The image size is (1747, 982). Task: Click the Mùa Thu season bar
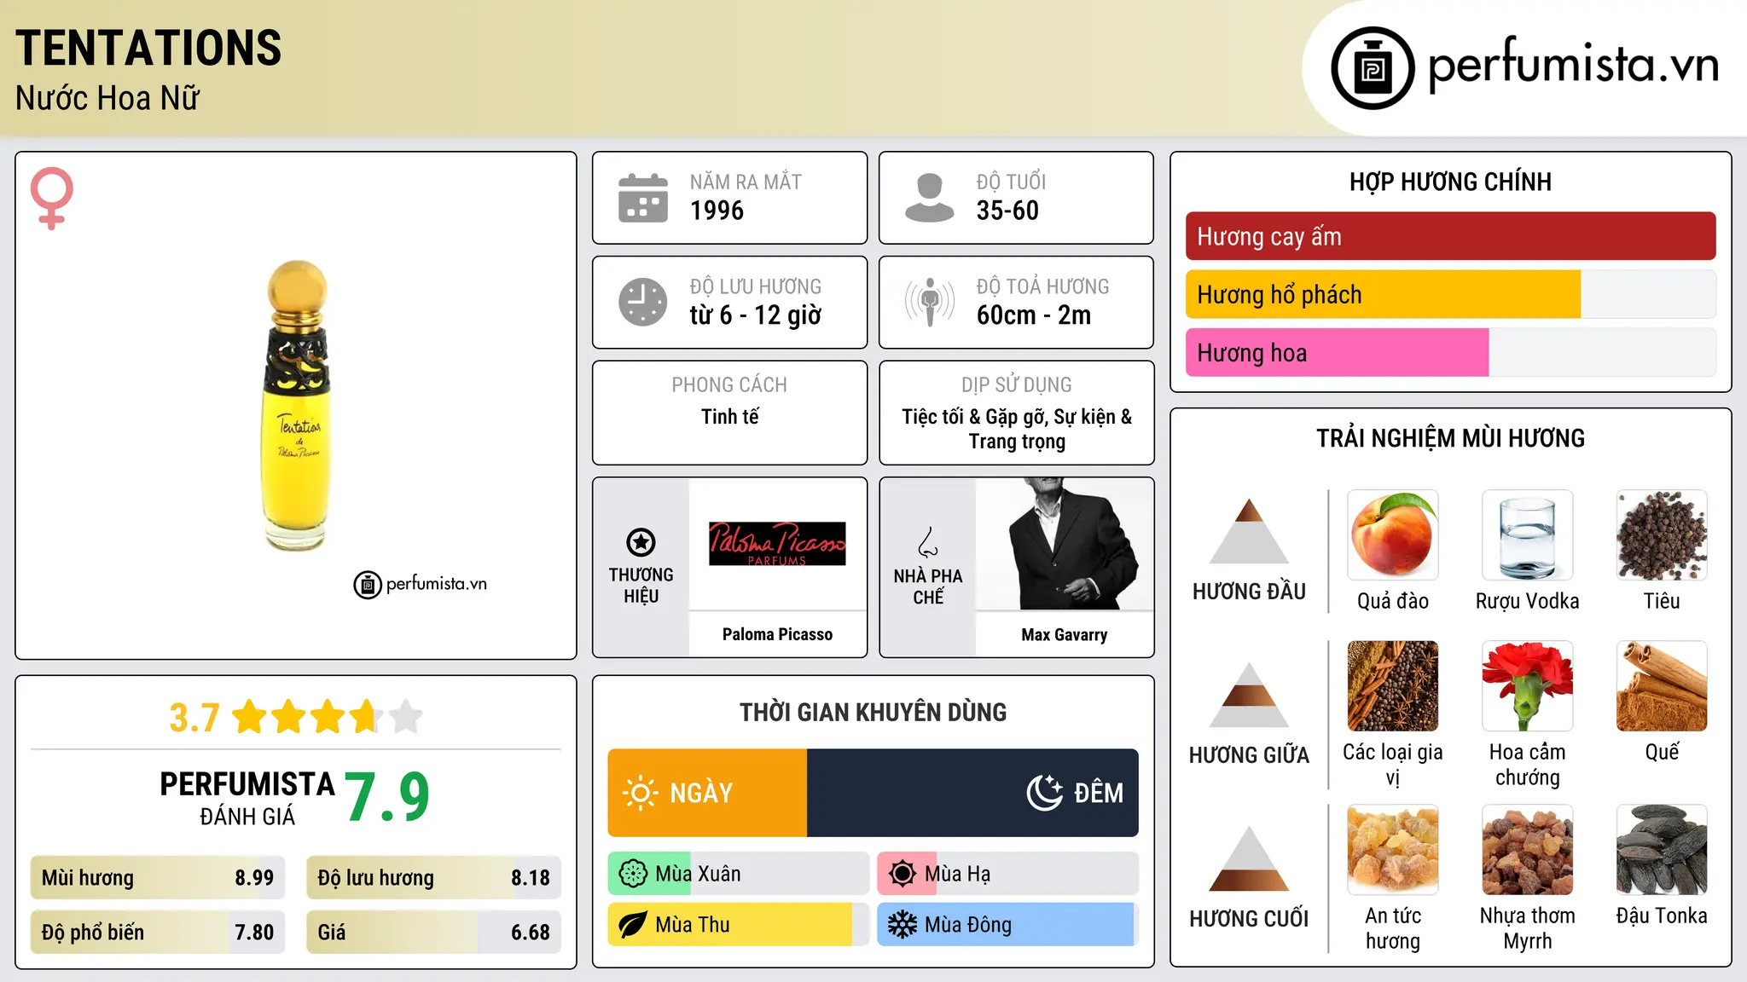[738, 925]
